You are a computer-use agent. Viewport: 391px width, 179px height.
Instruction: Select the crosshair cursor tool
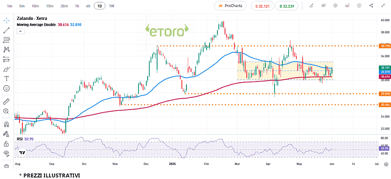tap(7, 20)
